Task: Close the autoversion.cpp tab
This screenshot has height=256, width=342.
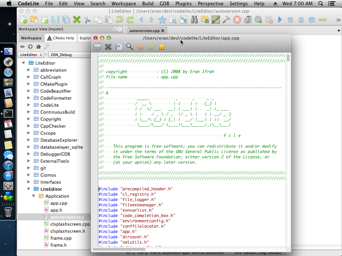Action: [163, 31]
